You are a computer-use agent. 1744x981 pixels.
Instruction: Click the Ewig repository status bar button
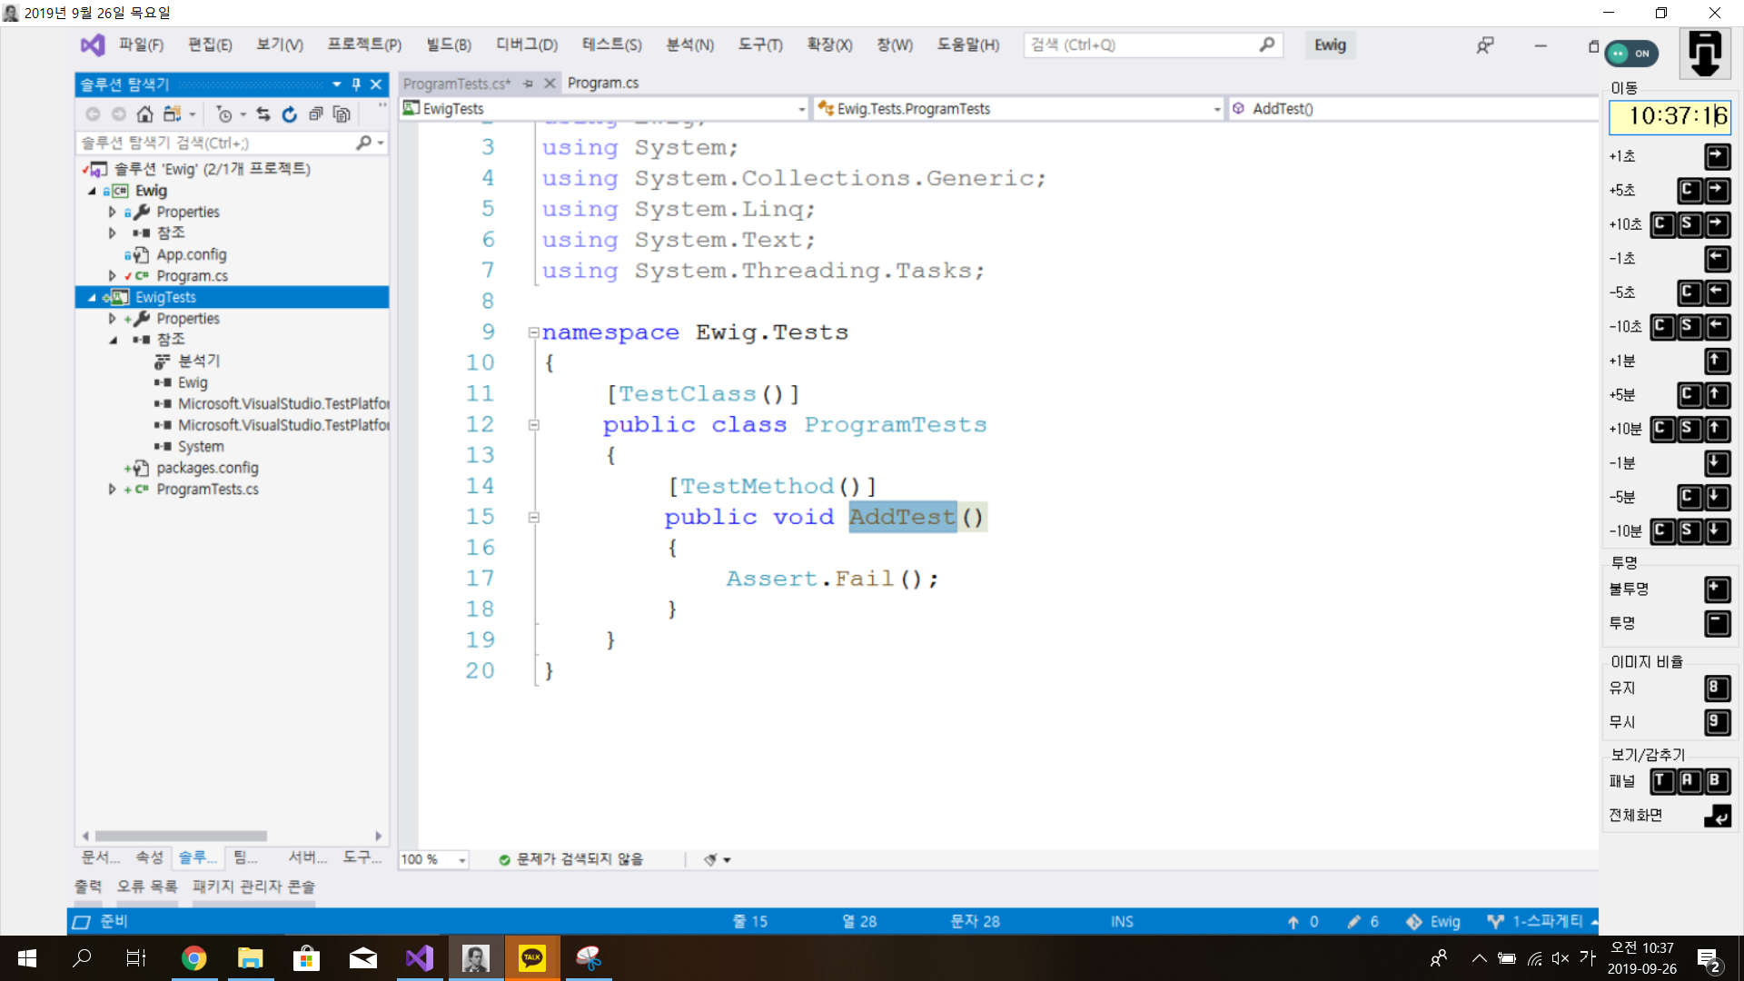click(x=1434, y=921)
